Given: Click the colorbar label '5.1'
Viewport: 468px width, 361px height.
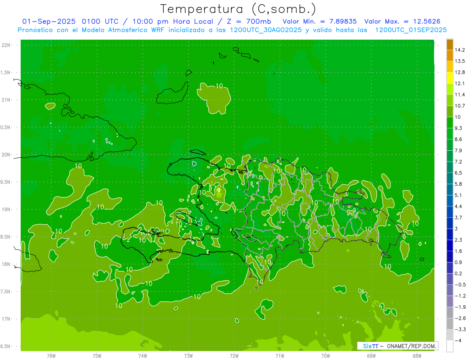Looking at the screenshot, I should (x=459, y=195).
